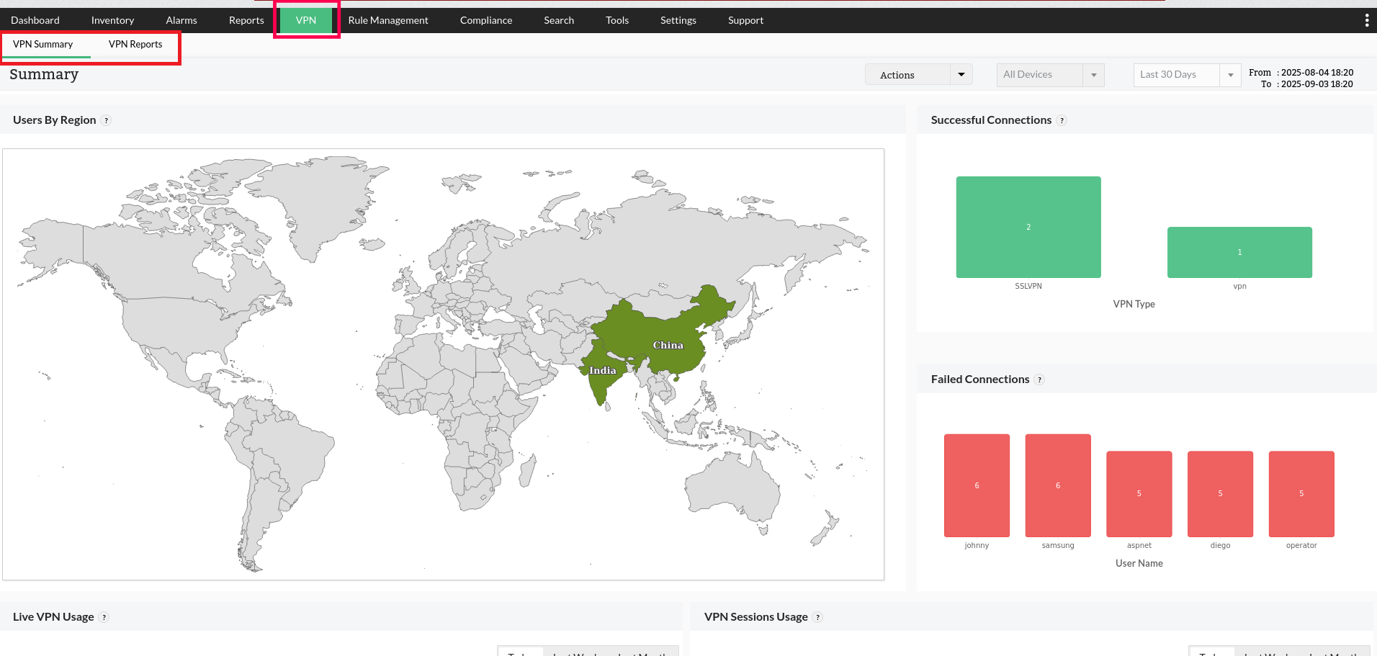Click the VPN Type axis label
The height and width of the screenshot is (656, 1377).
(1134, 304)
